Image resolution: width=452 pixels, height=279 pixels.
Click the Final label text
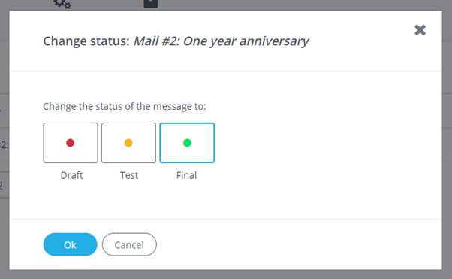[x=186, y=175]
